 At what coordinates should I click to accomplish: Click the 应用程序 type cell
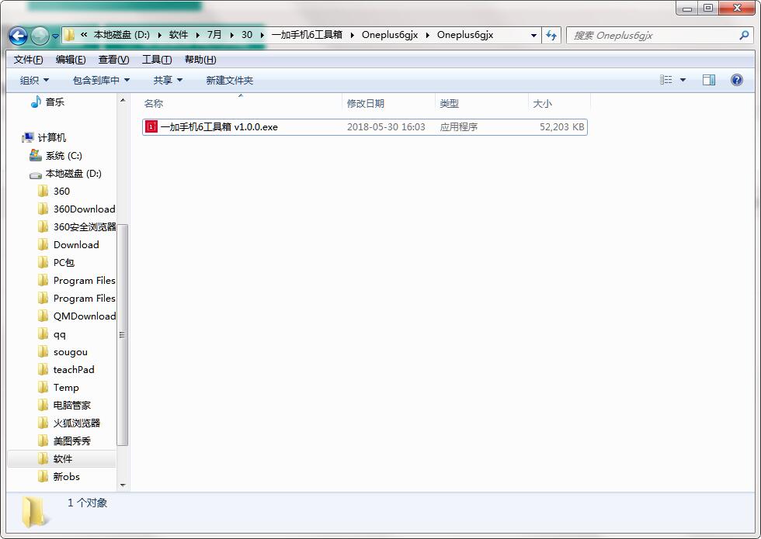coord(459,127)
